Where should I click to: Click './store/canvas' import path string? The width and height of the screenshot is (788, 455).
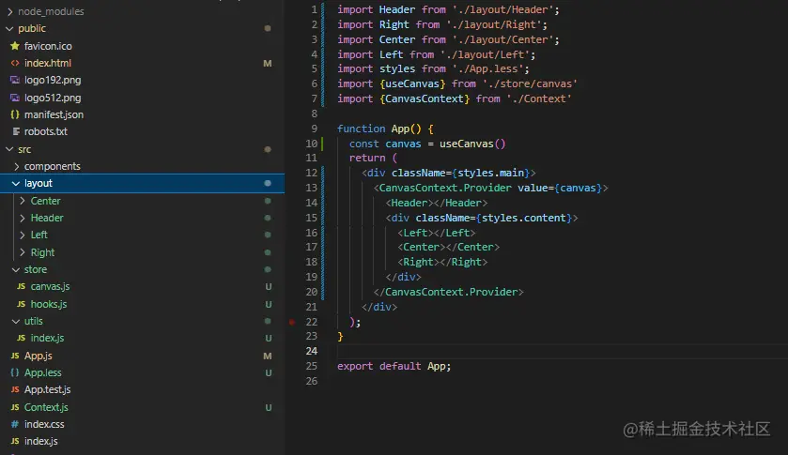pos(530,83)
